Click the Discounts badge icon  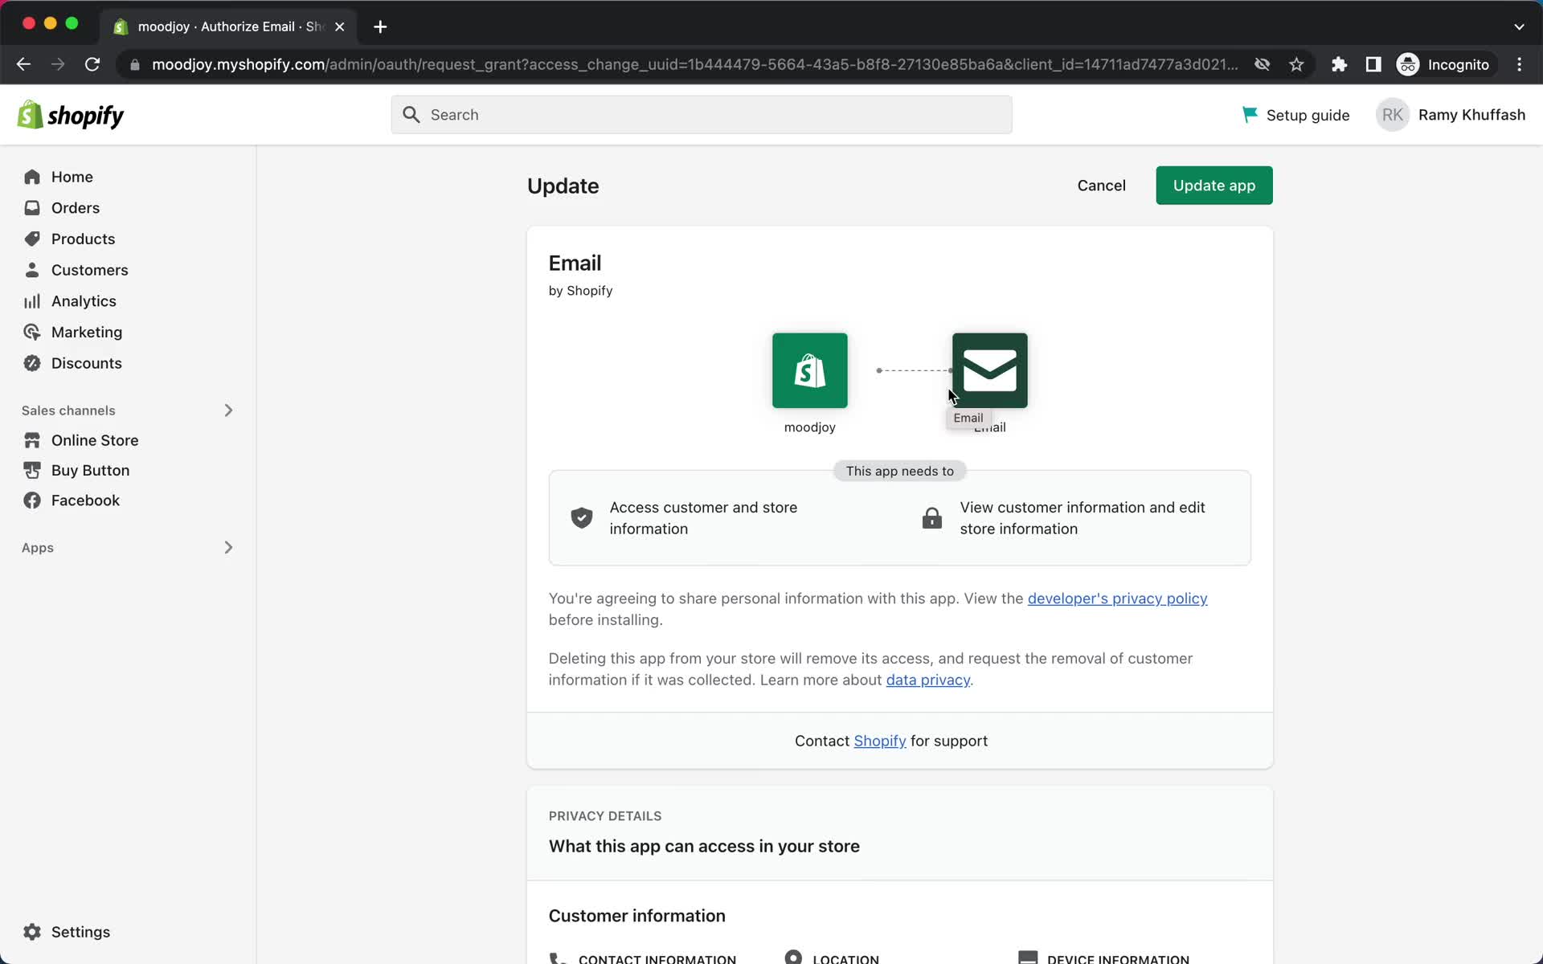click(x=32, y=363)
